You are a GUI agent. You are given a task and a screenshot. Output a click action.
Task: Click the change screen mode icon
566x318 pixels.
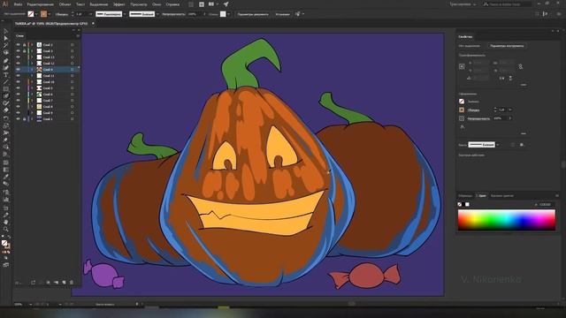(6, 265)
